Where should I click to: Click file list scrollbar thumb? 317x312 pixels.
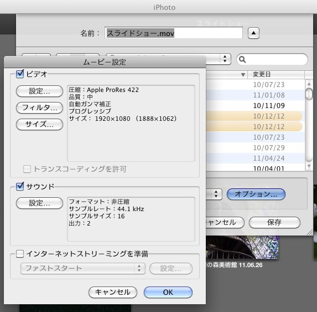pos(309,94)
